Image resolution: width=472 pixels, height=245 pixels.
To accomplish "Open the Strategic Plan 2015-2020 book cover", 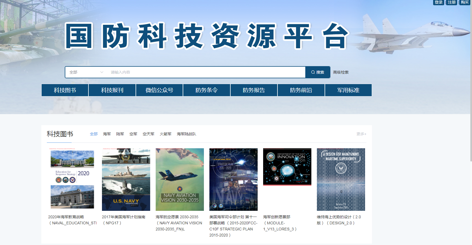I will 233,179.
